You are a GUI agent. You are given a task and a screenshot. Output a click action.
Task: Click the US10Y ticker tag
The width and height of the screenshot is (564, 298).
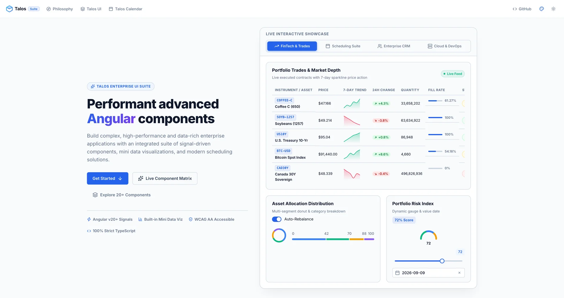(x=281, y=134)
